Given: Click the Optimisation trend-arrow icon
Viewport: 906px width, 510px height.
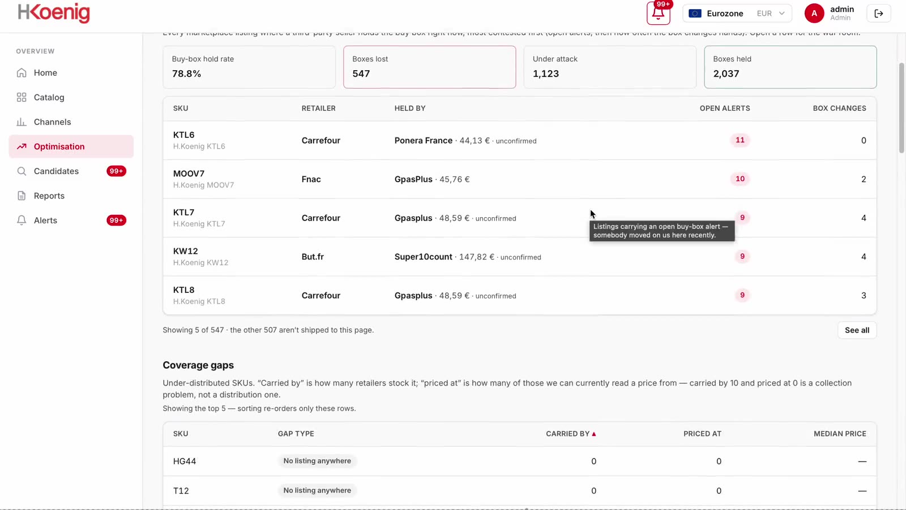Looking at the screenshot, I should click(x=22, y=146).
